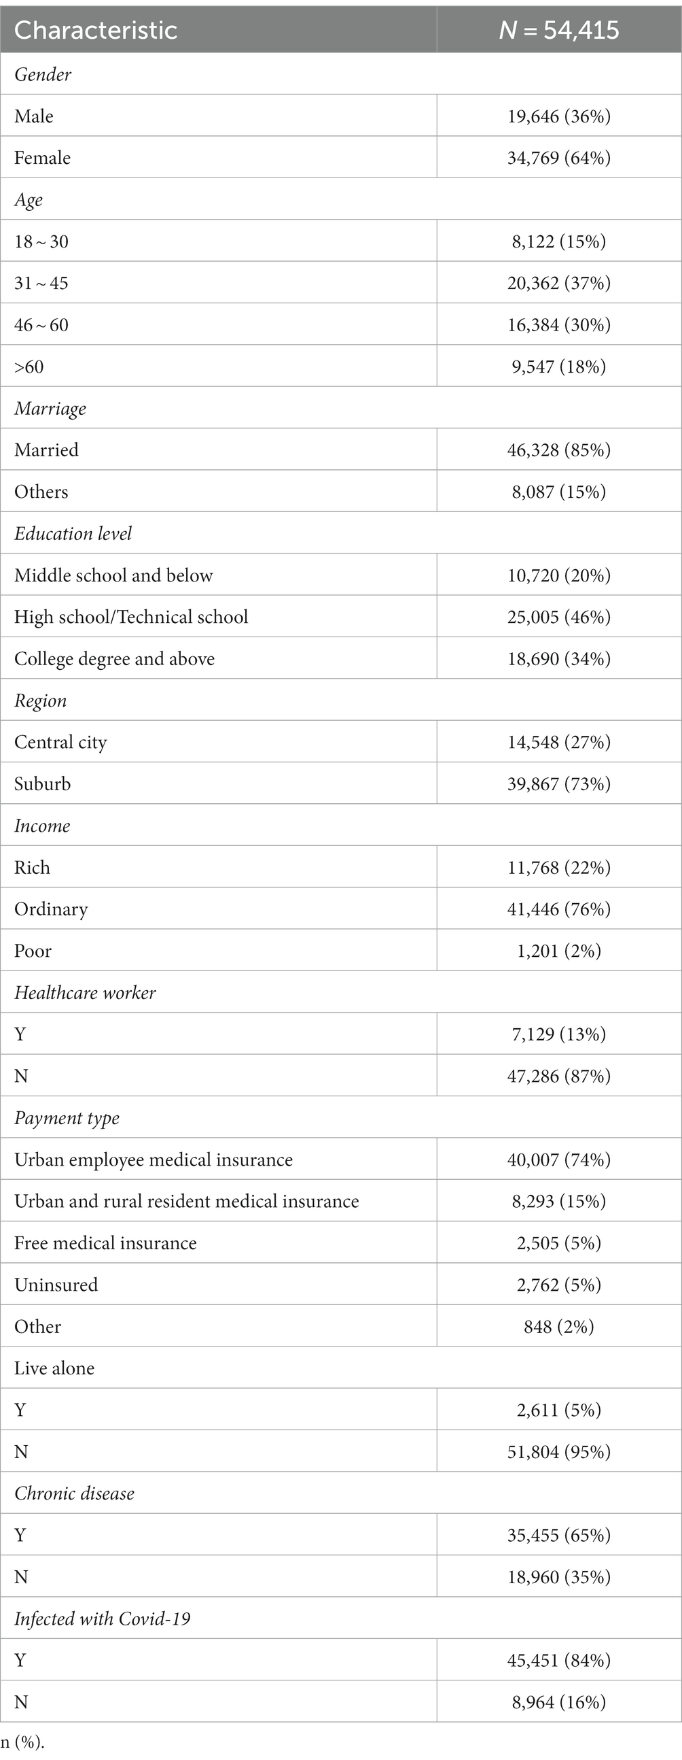
Task: Click the Uninsured value 2,762 (5%)
Action: click(559, 1285)
